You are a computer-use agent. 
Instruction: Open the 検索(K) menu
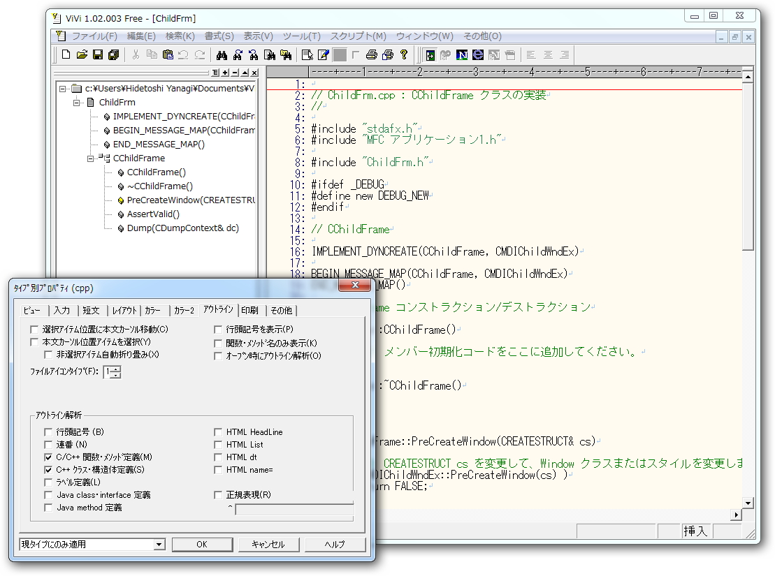click(x=180, y=36)
